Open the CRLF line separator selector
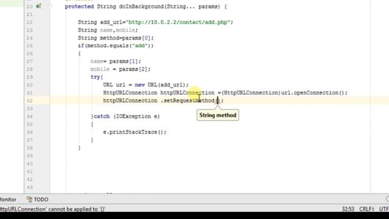Viewport: 389px width, 219px height. pyautogui.click(x=367, y=209)
